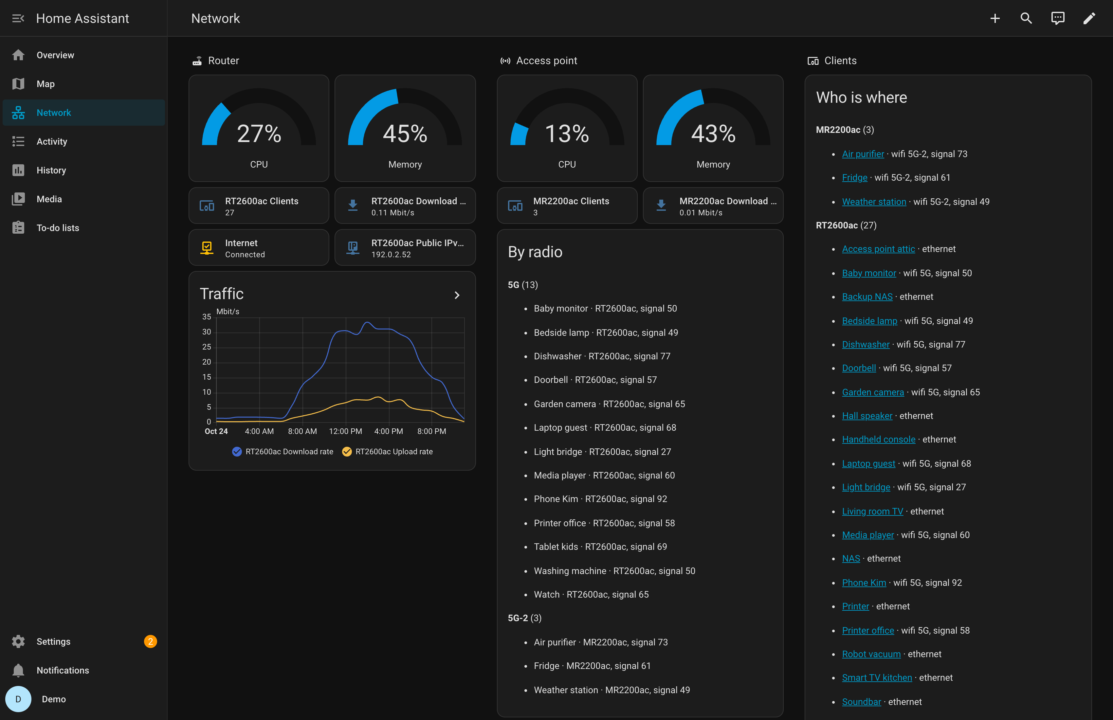
Task: Open the router CPU 27% gauge
Action: (259, 128)
